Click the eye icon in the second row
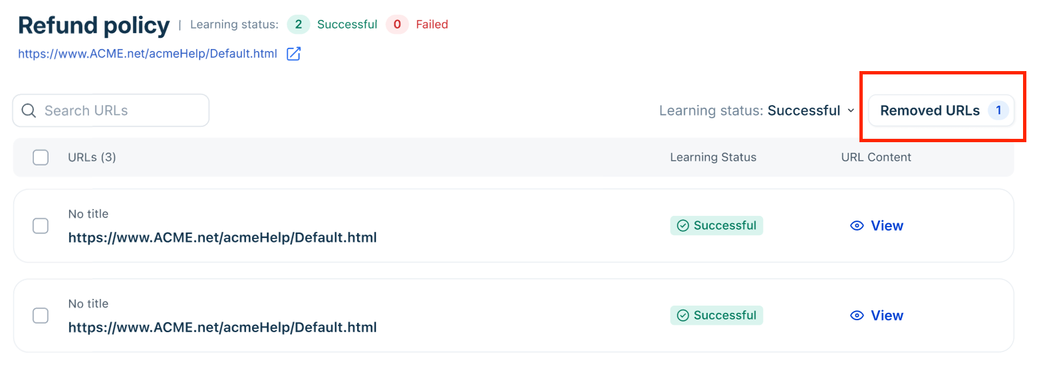1043x380 pixels. pos(857,316)
